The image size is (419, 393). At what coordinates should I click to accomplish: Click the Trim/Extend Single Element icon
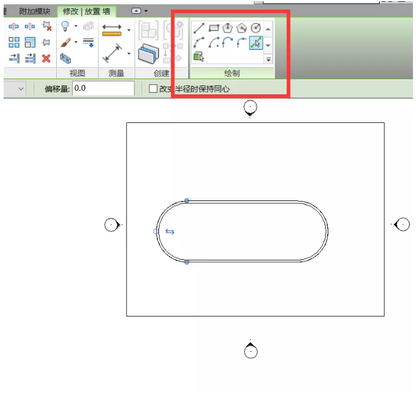[14, 58]
